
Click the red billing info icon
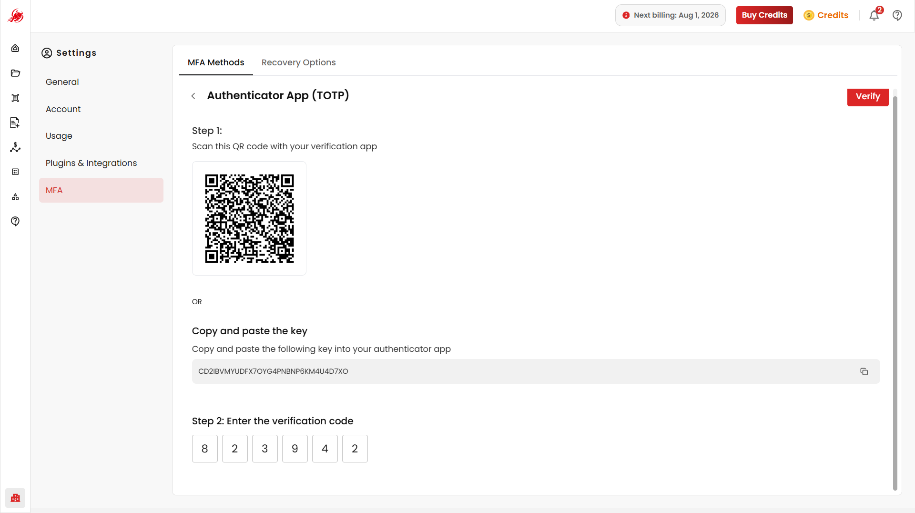coord(626,15)
